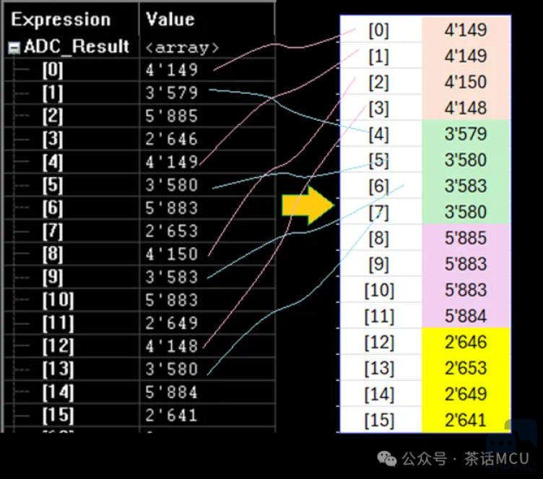Screen dimensions: 543x479
Task: Collapse the ADC_Result array tree node
Action: click(x=14, y=48)
